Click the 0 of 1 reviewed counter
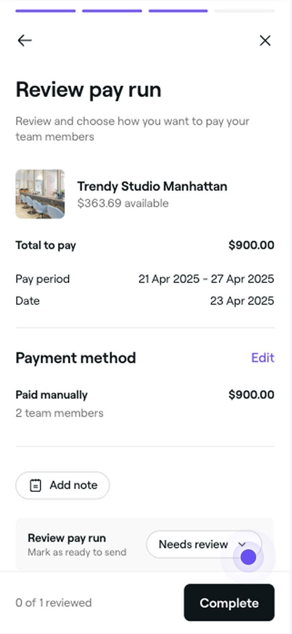Image resolution: width=292 pixels, height=634 pixels. pos(54,603)
